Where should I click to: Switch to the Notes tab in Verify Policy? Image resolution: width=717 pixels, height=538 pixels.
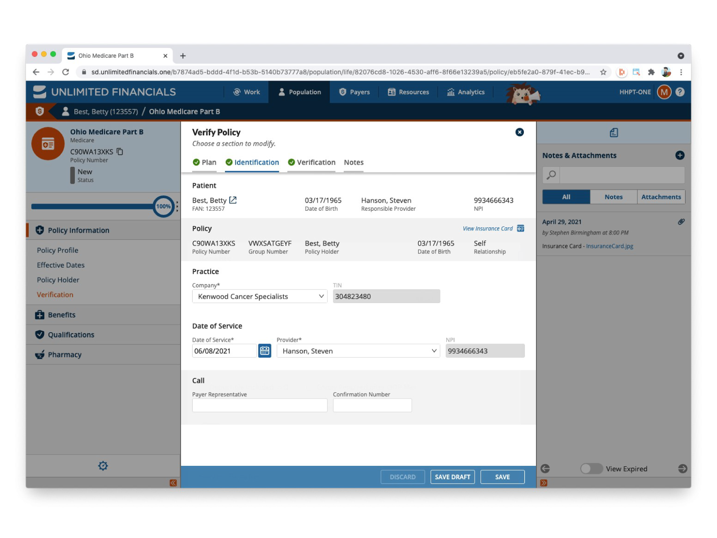(x=354, y=162)
